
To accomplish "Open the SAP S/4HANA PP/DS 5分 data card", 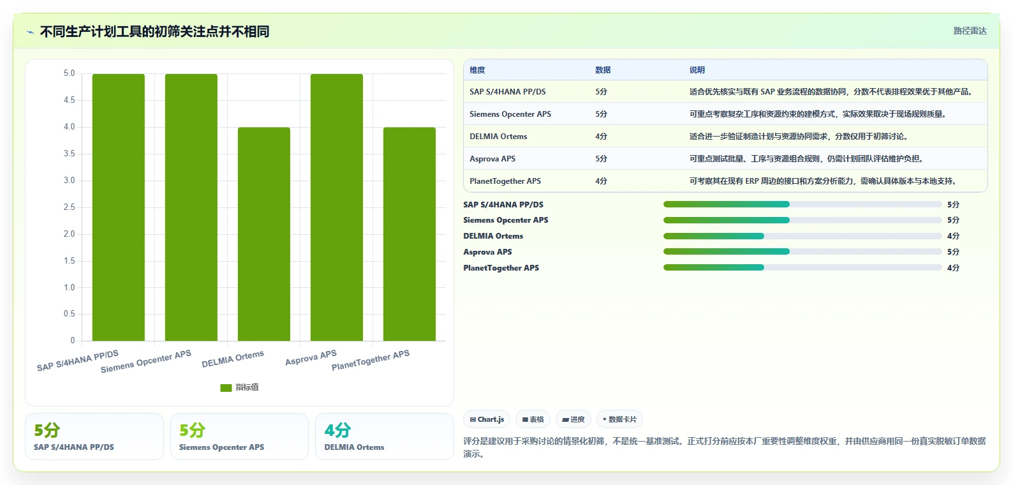I will [x=94, y=436].
